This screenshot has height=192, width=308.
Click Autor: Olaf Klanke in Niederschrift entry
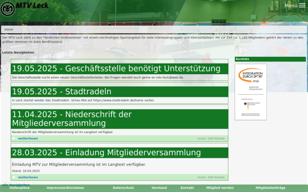pyautogui.click(x=211, y=138)
